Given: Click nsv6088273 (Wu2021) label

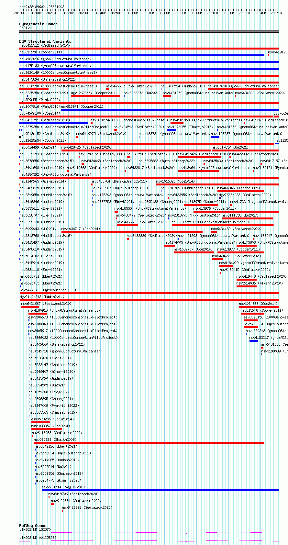Looking at the screenshot, I should tap(142, 93).
